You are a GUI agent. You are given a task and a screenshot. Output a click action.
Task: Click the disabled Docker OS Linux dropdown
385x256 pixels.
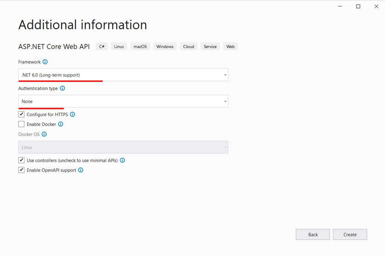click(x=123, y=147)
